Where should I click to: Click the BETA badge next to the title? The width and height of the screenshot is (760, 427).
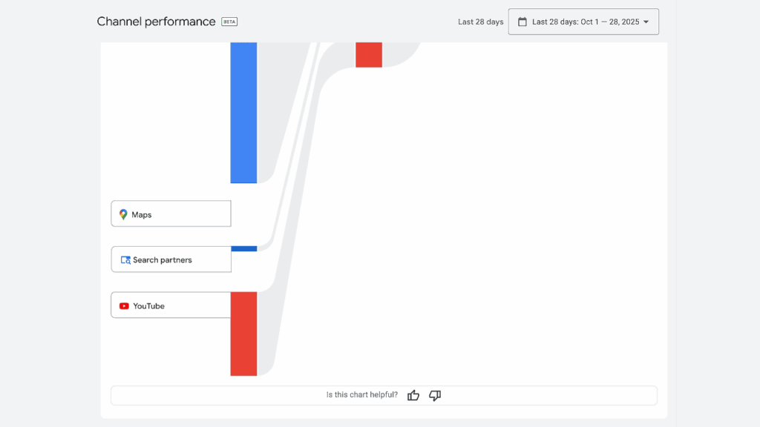coord(228,21)
